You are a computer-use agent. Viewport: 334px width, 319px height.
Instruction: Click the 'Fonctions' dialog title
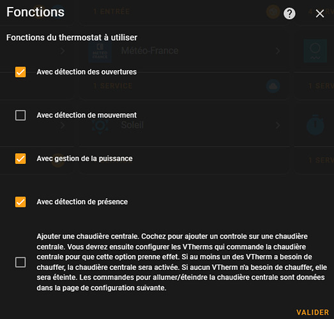pyautogui.click(x=35, y=11)
